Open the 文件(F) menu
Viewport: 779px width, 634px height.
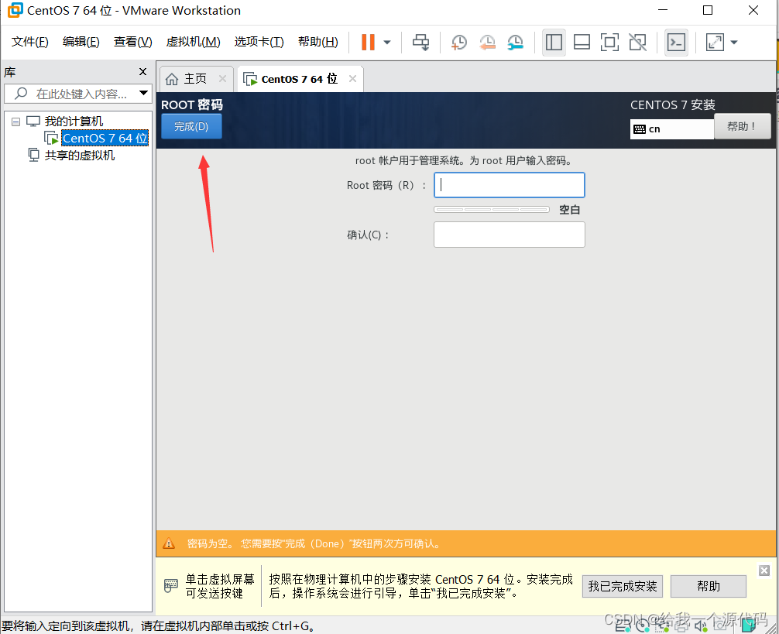[29, 42]
